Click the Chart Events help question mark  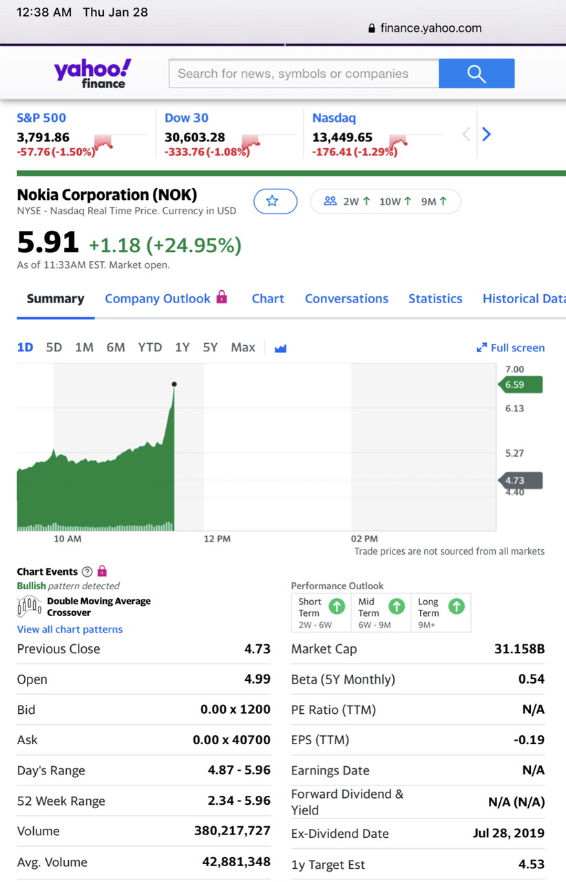click(x=87, y=571)
